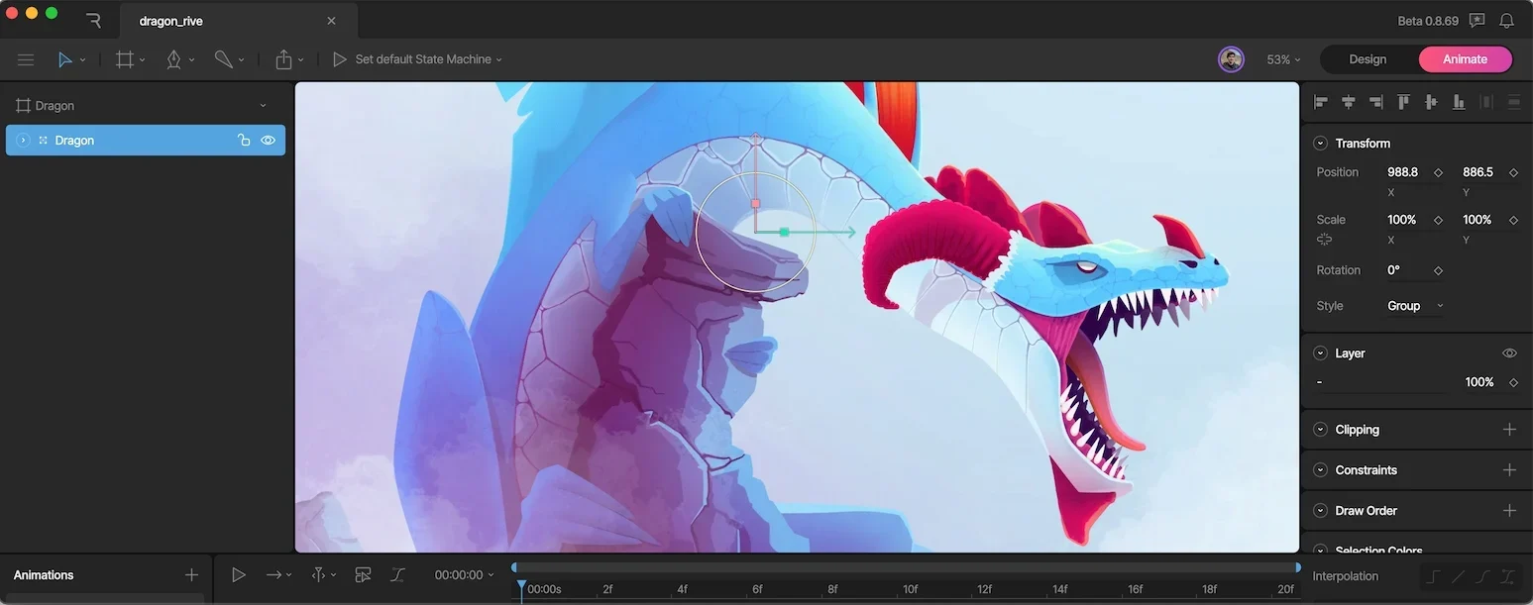Screen dimensions: 1533x605
Task: Select the Artboard tool in toolbar
Action: tap(125, 59)
